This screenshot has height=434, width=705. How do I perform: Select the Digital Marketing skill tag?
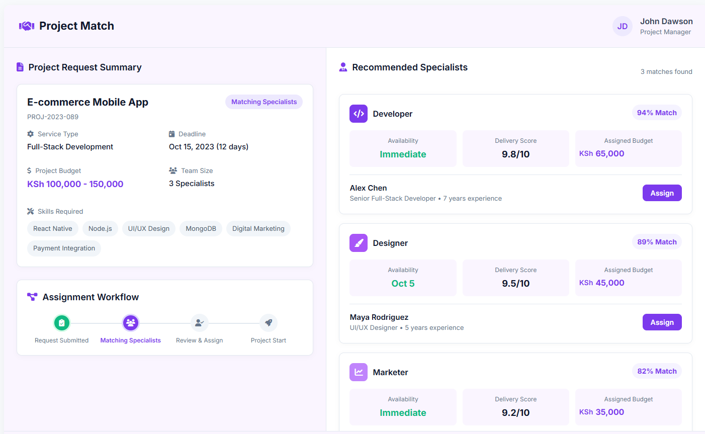click(x=258, y=229)
